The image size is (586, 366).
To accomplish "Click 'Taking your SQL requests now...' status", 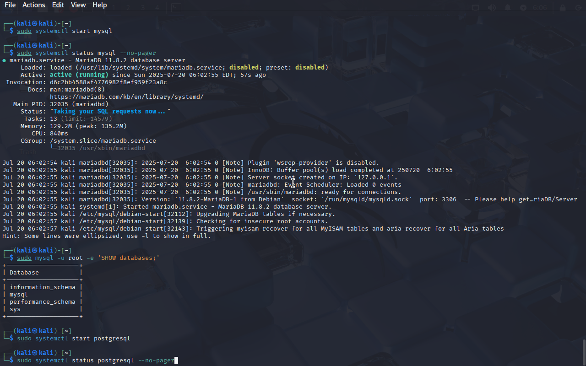I will pyautogui.click(x=110, y=112).
